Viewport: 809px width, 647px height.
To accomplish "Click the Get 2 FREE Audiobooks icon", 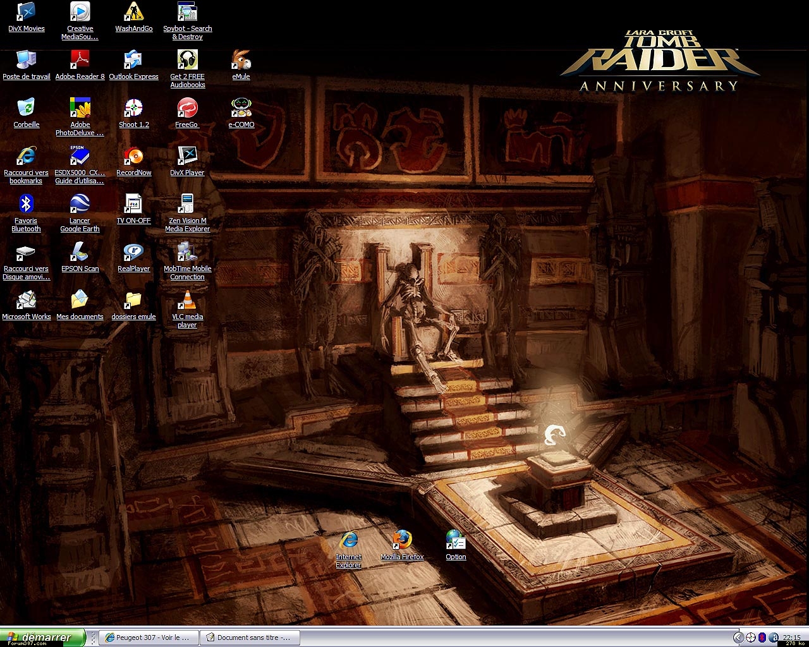I will tap(188, 70).
